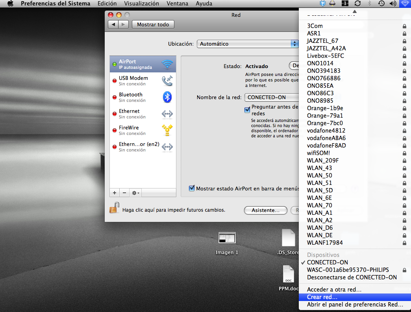Viewport: 411px width, 312px height.
Task: Click the Asistente... button
Action: coord(265,210)
